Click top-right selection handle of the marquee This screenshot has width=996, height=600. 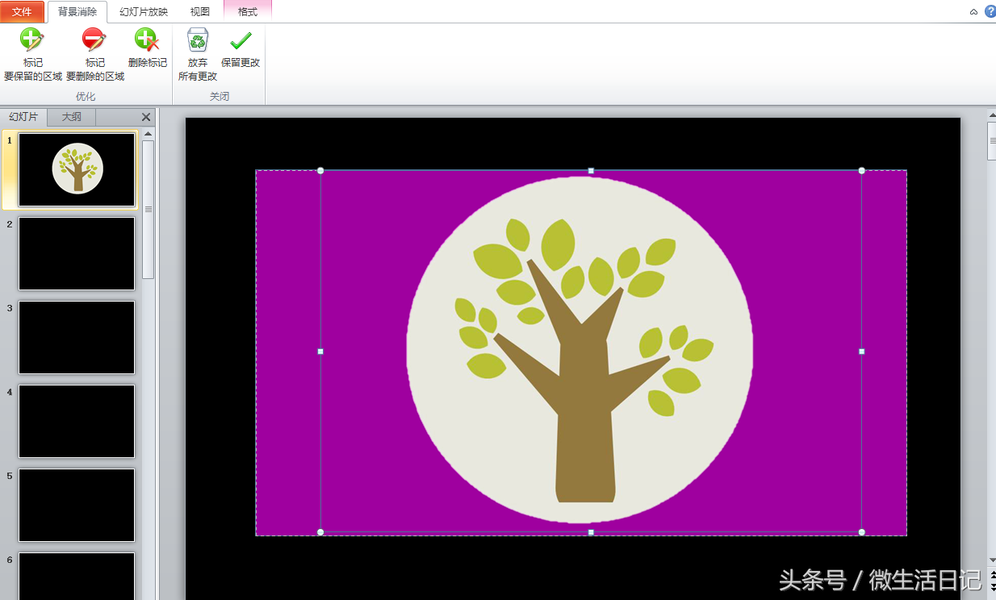click(861, 170)
